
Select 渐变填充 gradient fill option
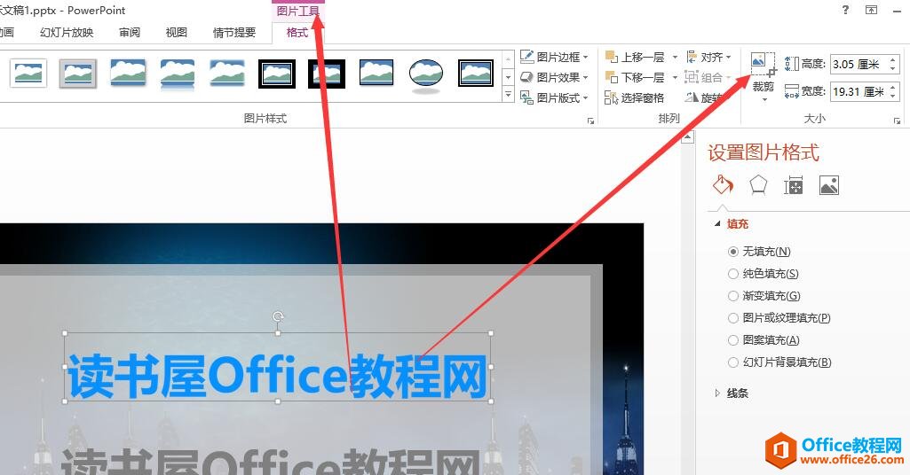(764, 295)
